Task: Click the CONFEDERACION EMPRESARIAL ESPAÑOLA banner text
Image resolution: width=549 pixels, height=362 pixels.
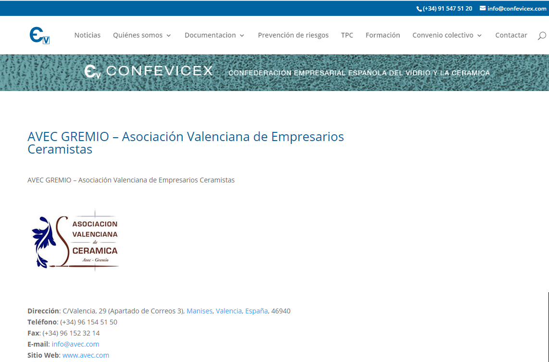Action: coord(359,73)
